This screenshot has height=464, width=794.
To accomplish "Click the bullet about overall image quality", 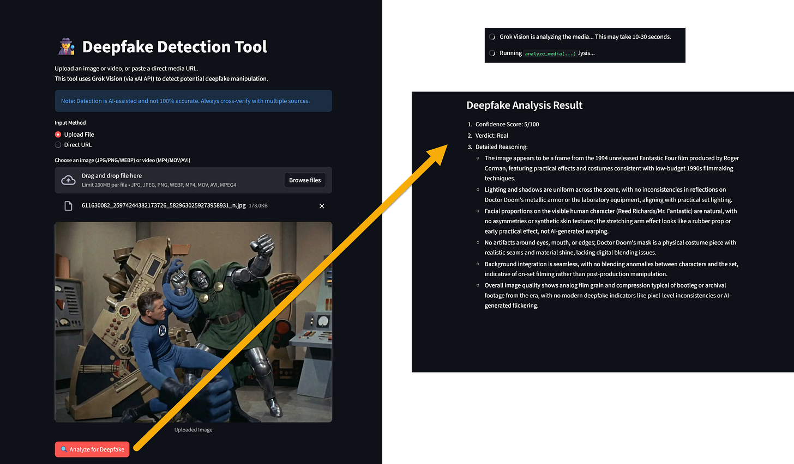I will point(607,296).
